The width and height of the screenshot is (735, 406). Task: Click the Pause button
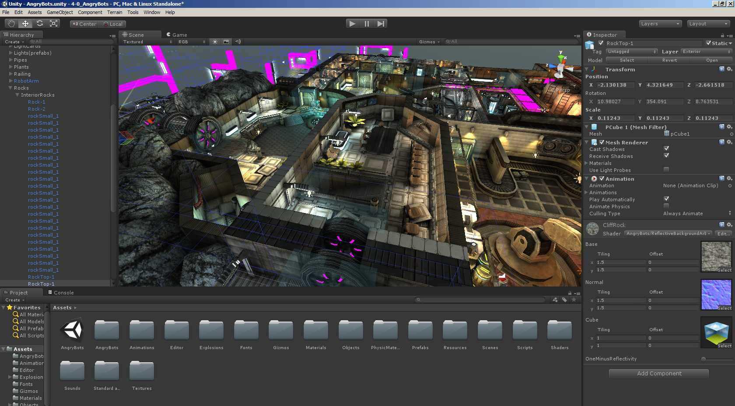point(367,24)
